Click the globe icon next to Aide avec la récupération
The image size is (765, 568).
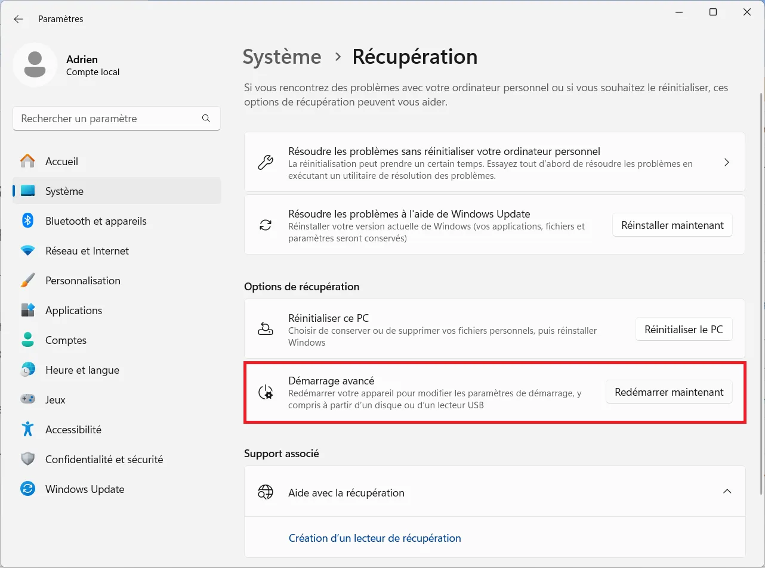(x=266, y=492)
